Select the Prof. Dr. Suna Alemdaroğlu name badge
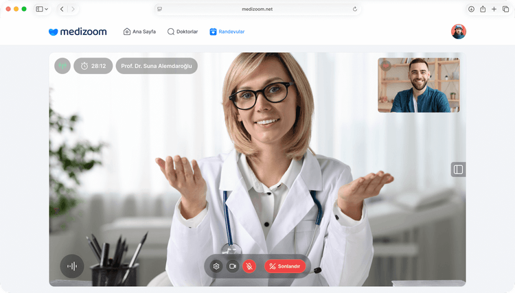 pyautogui.click(x=157, y=66)
